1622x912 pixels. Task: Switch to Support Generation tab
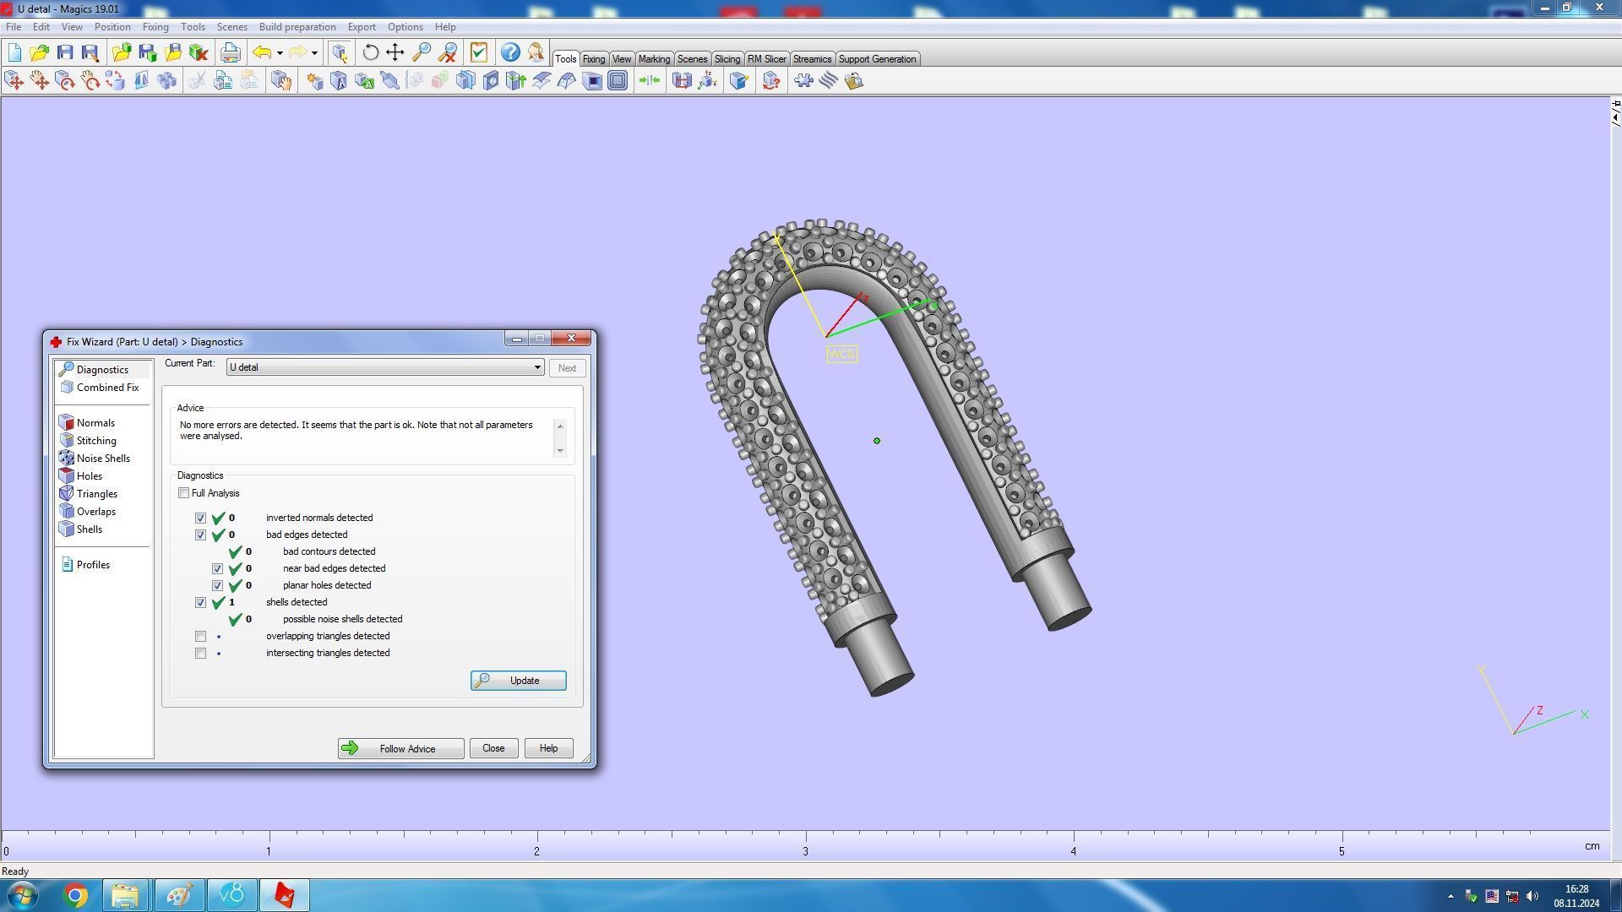point(877,59)
